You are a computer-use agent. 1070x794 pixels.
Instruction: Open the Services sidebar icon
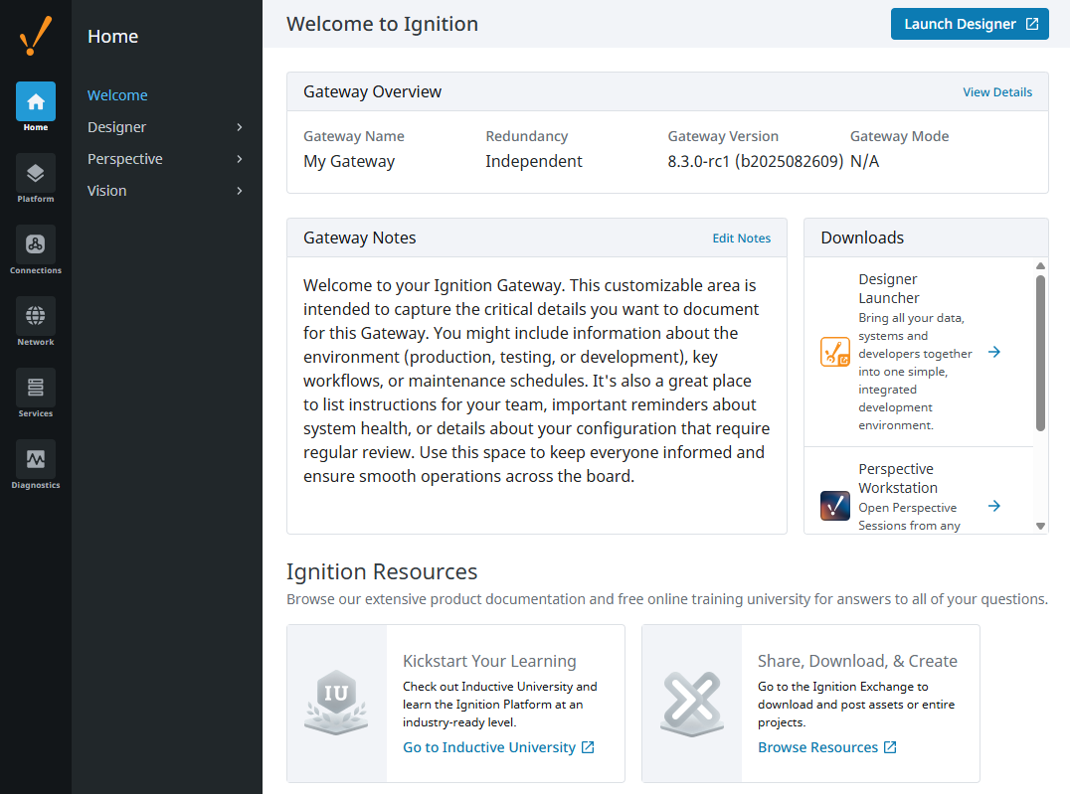pyautogui.click(x=36, y=390)
